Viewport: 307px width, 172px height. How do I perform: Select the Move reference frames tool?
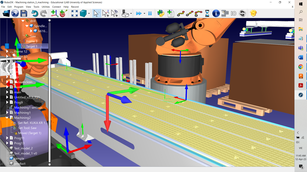[106, 13]
